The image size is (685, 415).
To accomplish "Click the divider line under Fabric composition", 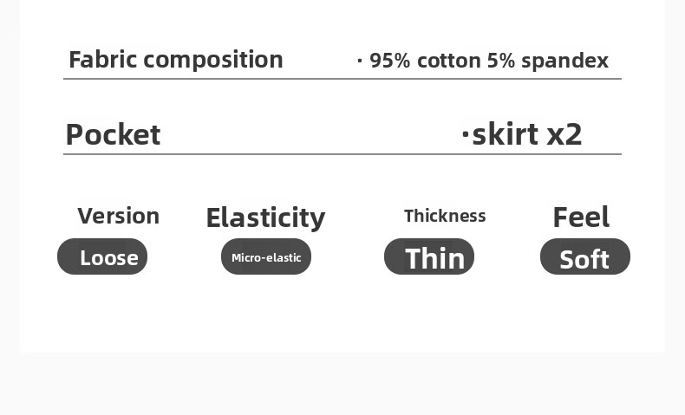I will pyautogui.click(x=342, y=79).
